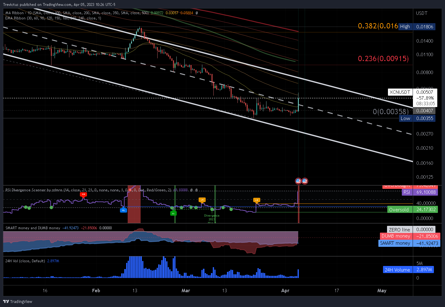
Task: Click the red HH divergence label
Action: click(83, 194)
